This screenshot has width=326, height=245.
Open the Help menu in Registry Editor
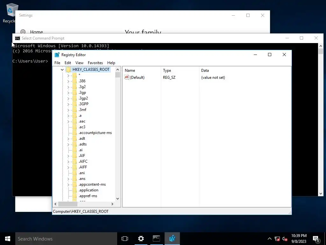pos(111,63)
